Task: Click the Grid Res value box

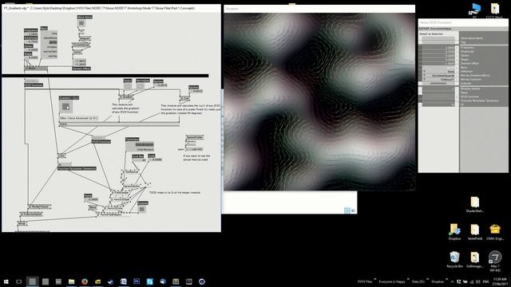Action: pos(140,160)
